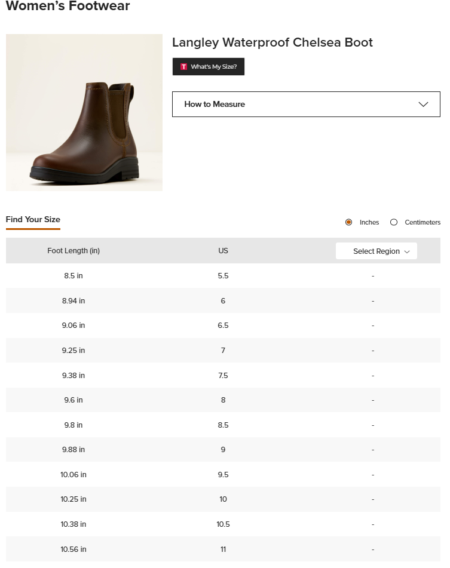
Task: Click the What's My Size? button
Action: pos(209,67)
